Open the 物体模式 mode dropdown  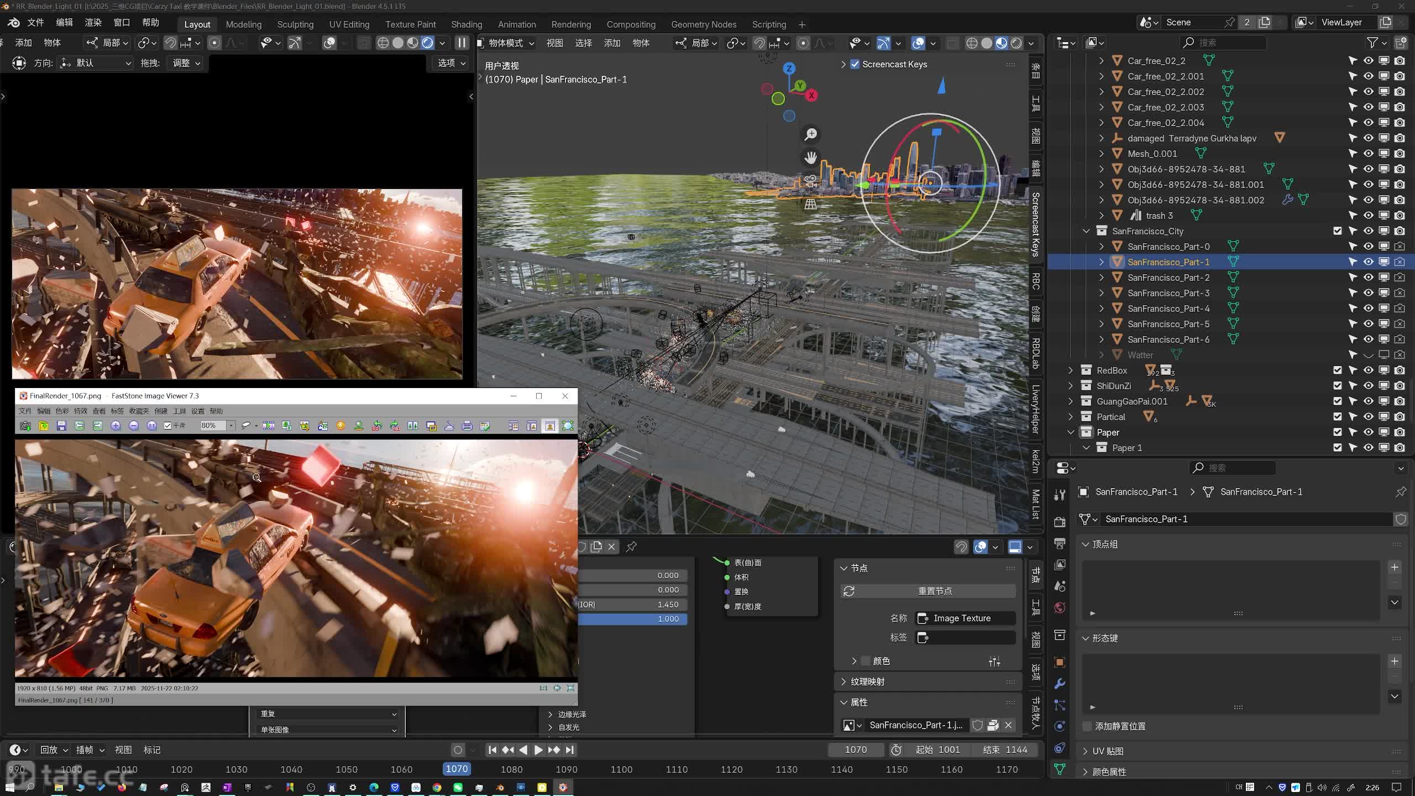point(506,43)
